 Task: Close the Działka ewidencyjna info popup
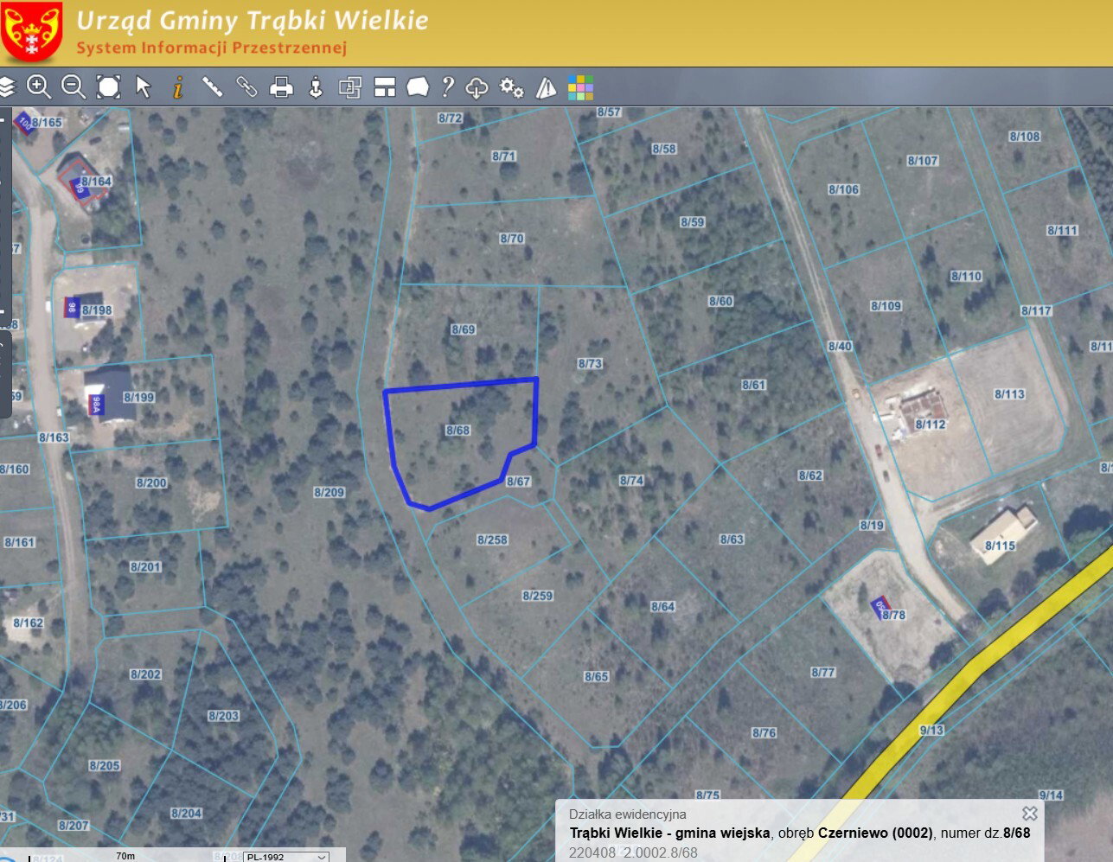pyautogui.click(x=1029, y=814)
